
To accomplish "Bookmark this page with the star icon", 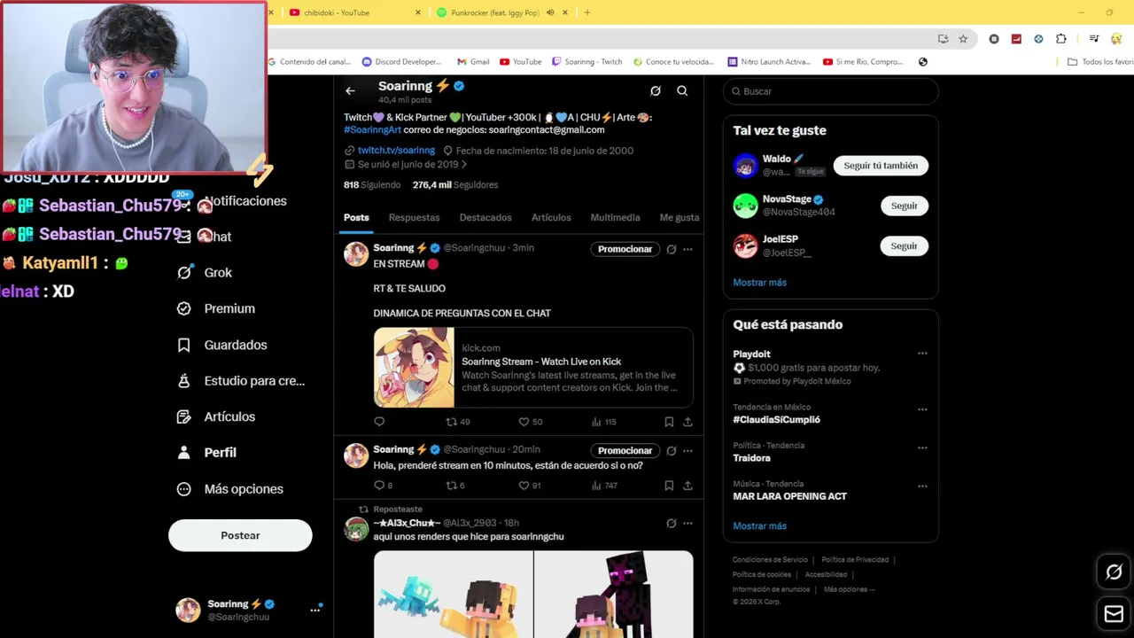I will (x=963, y=39).
